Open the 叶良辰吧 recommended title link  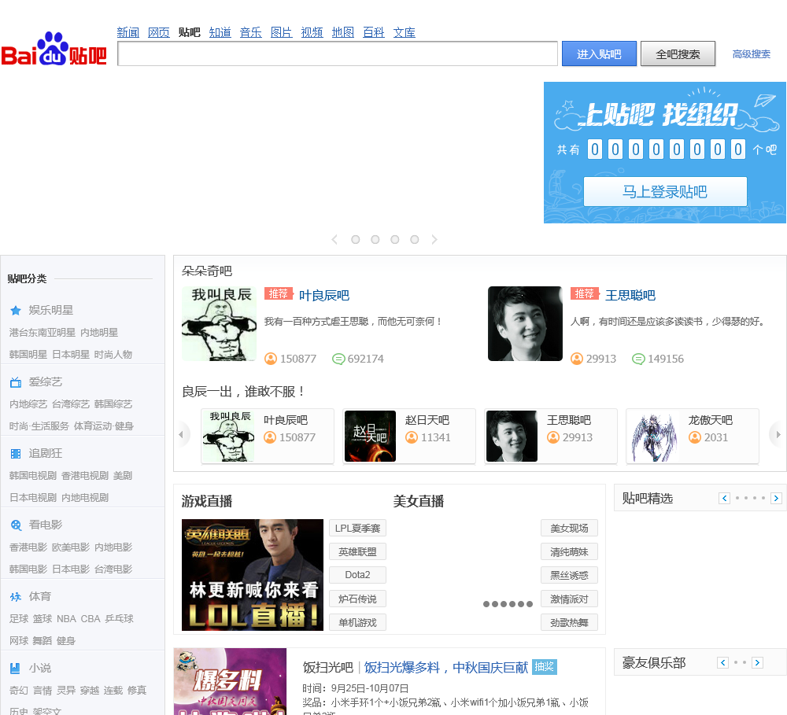pos(324,296)
